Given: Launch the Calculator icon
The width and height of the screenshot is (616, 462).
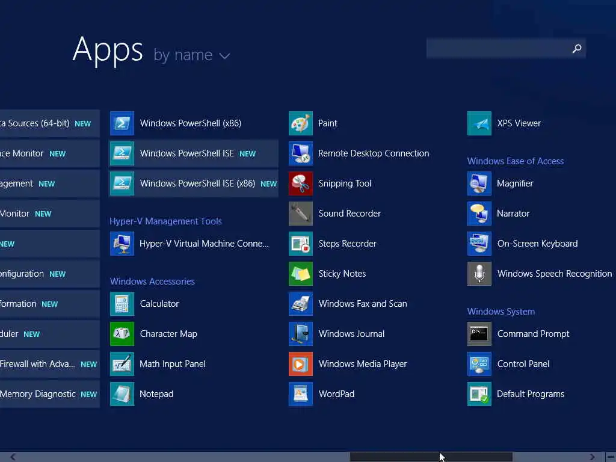Looking at the screenshot, I should [122, 304].
